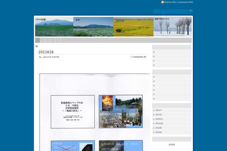This screenshot has width=227, height=151.
Task: Open the 201010 archive link
Action: (159, 123)
